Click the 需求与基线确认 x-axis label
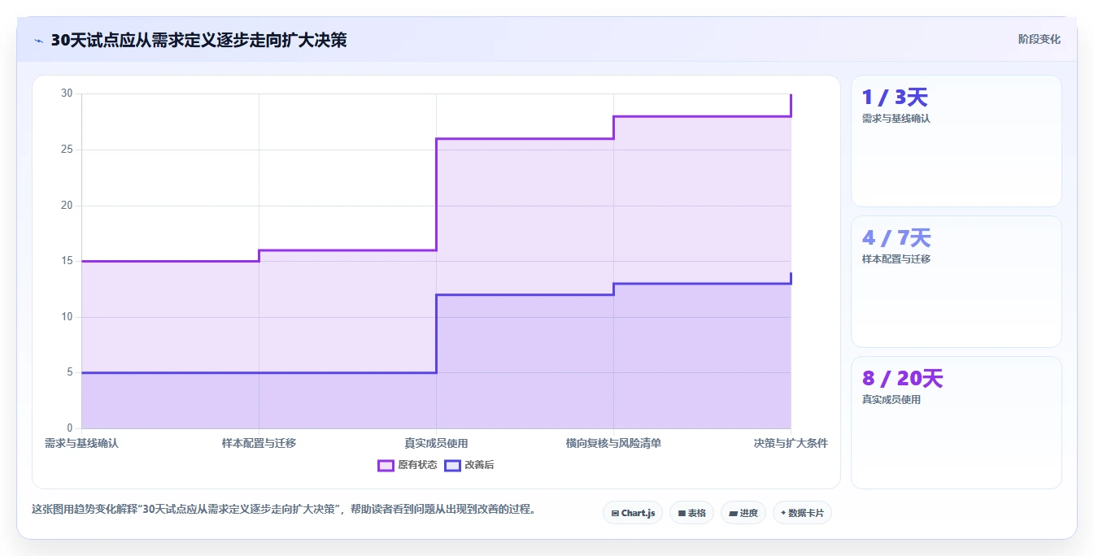1094x556 pixels. [x=81, y=443]
